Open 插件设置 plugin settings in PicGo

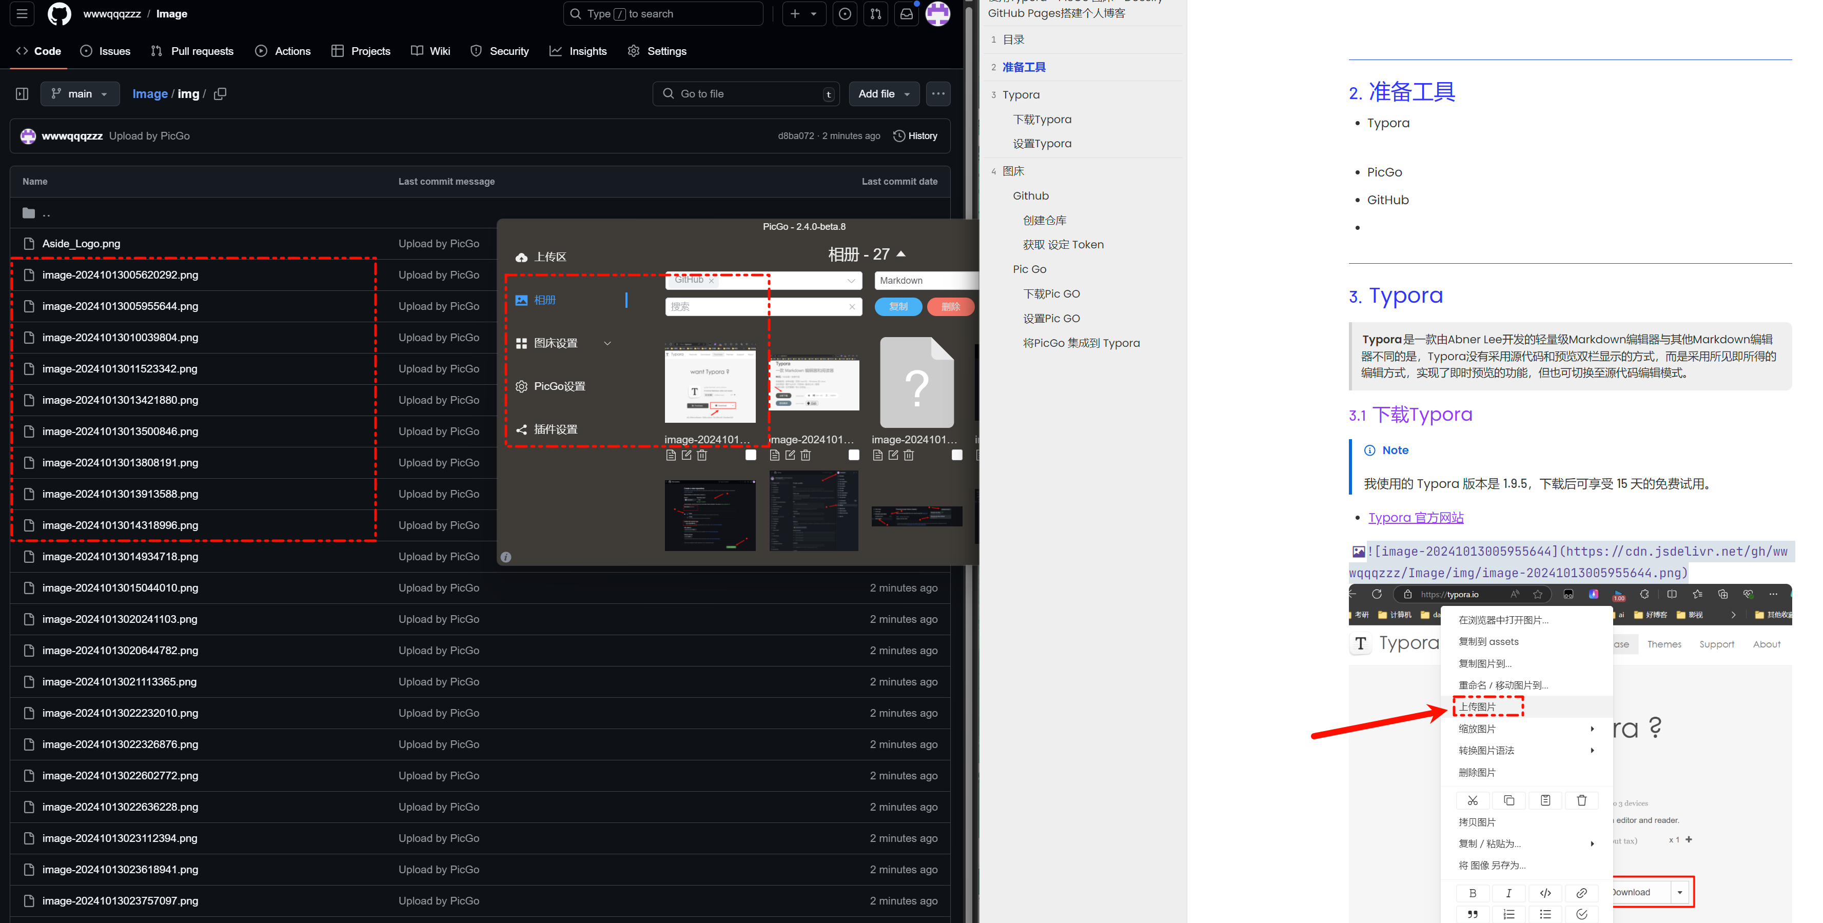[547, 429]
